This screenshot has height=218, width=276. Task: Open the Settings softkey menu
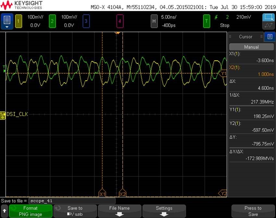click(164, 211)
